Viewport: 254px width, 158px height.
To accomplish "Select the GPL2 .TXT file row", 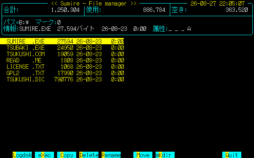I will 65,73.
